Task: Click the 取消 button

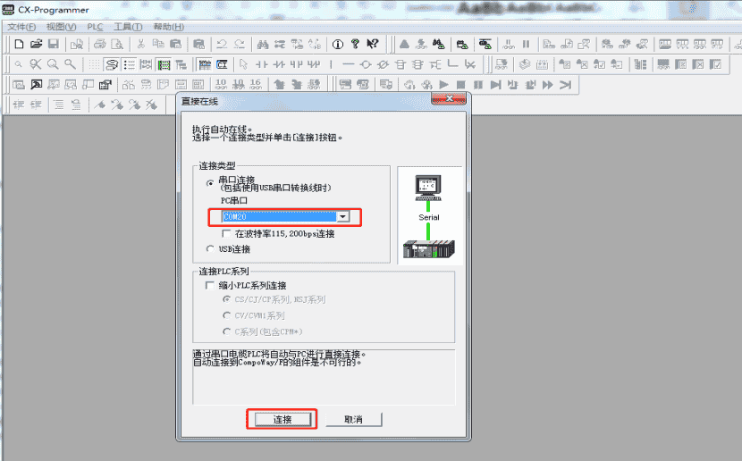Action: point(353,419)
